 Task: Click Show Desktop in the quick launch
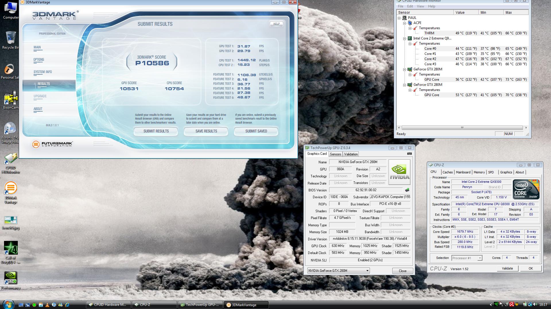tap(21, 305)
